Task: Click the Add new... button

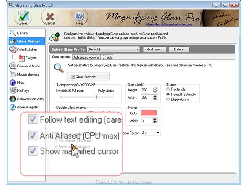Action: [x=154, y=49]
